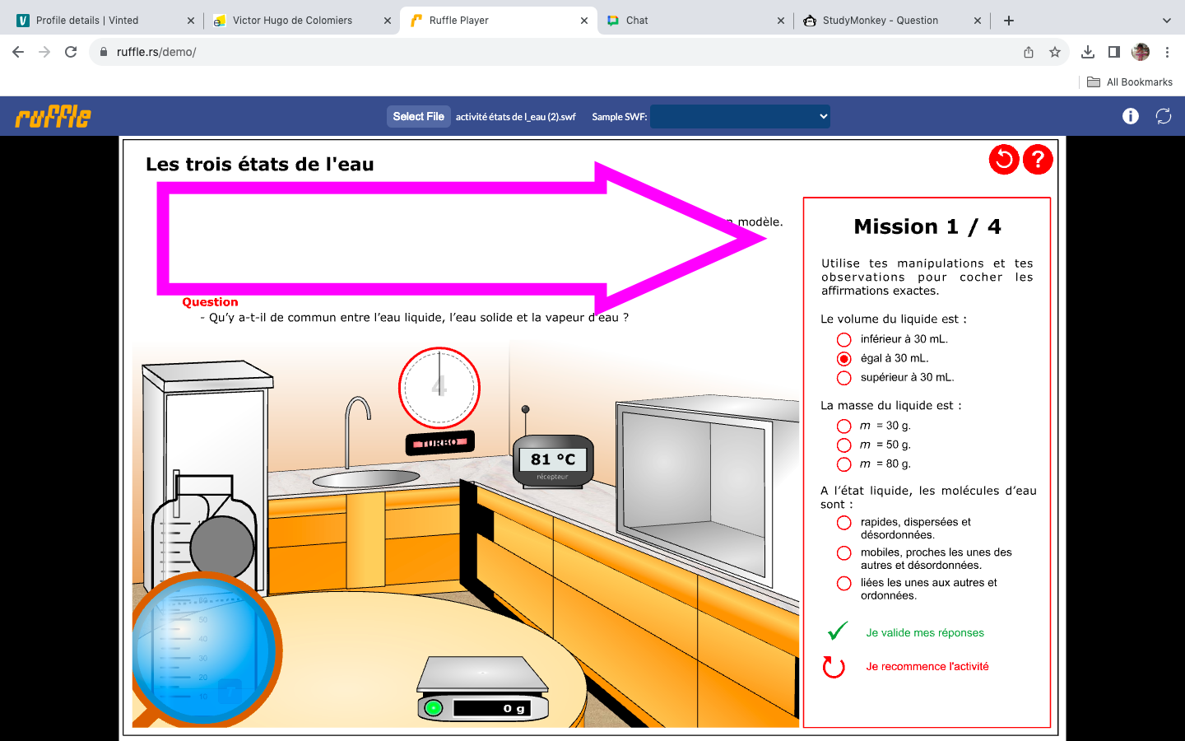
Task: Click the red circular restart arrow icon
Action: point(834,667)
